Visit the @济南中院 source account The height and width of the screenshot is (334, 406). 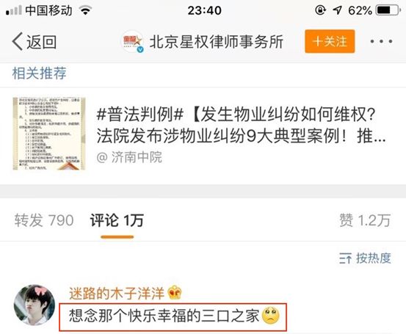click(129, 157)
